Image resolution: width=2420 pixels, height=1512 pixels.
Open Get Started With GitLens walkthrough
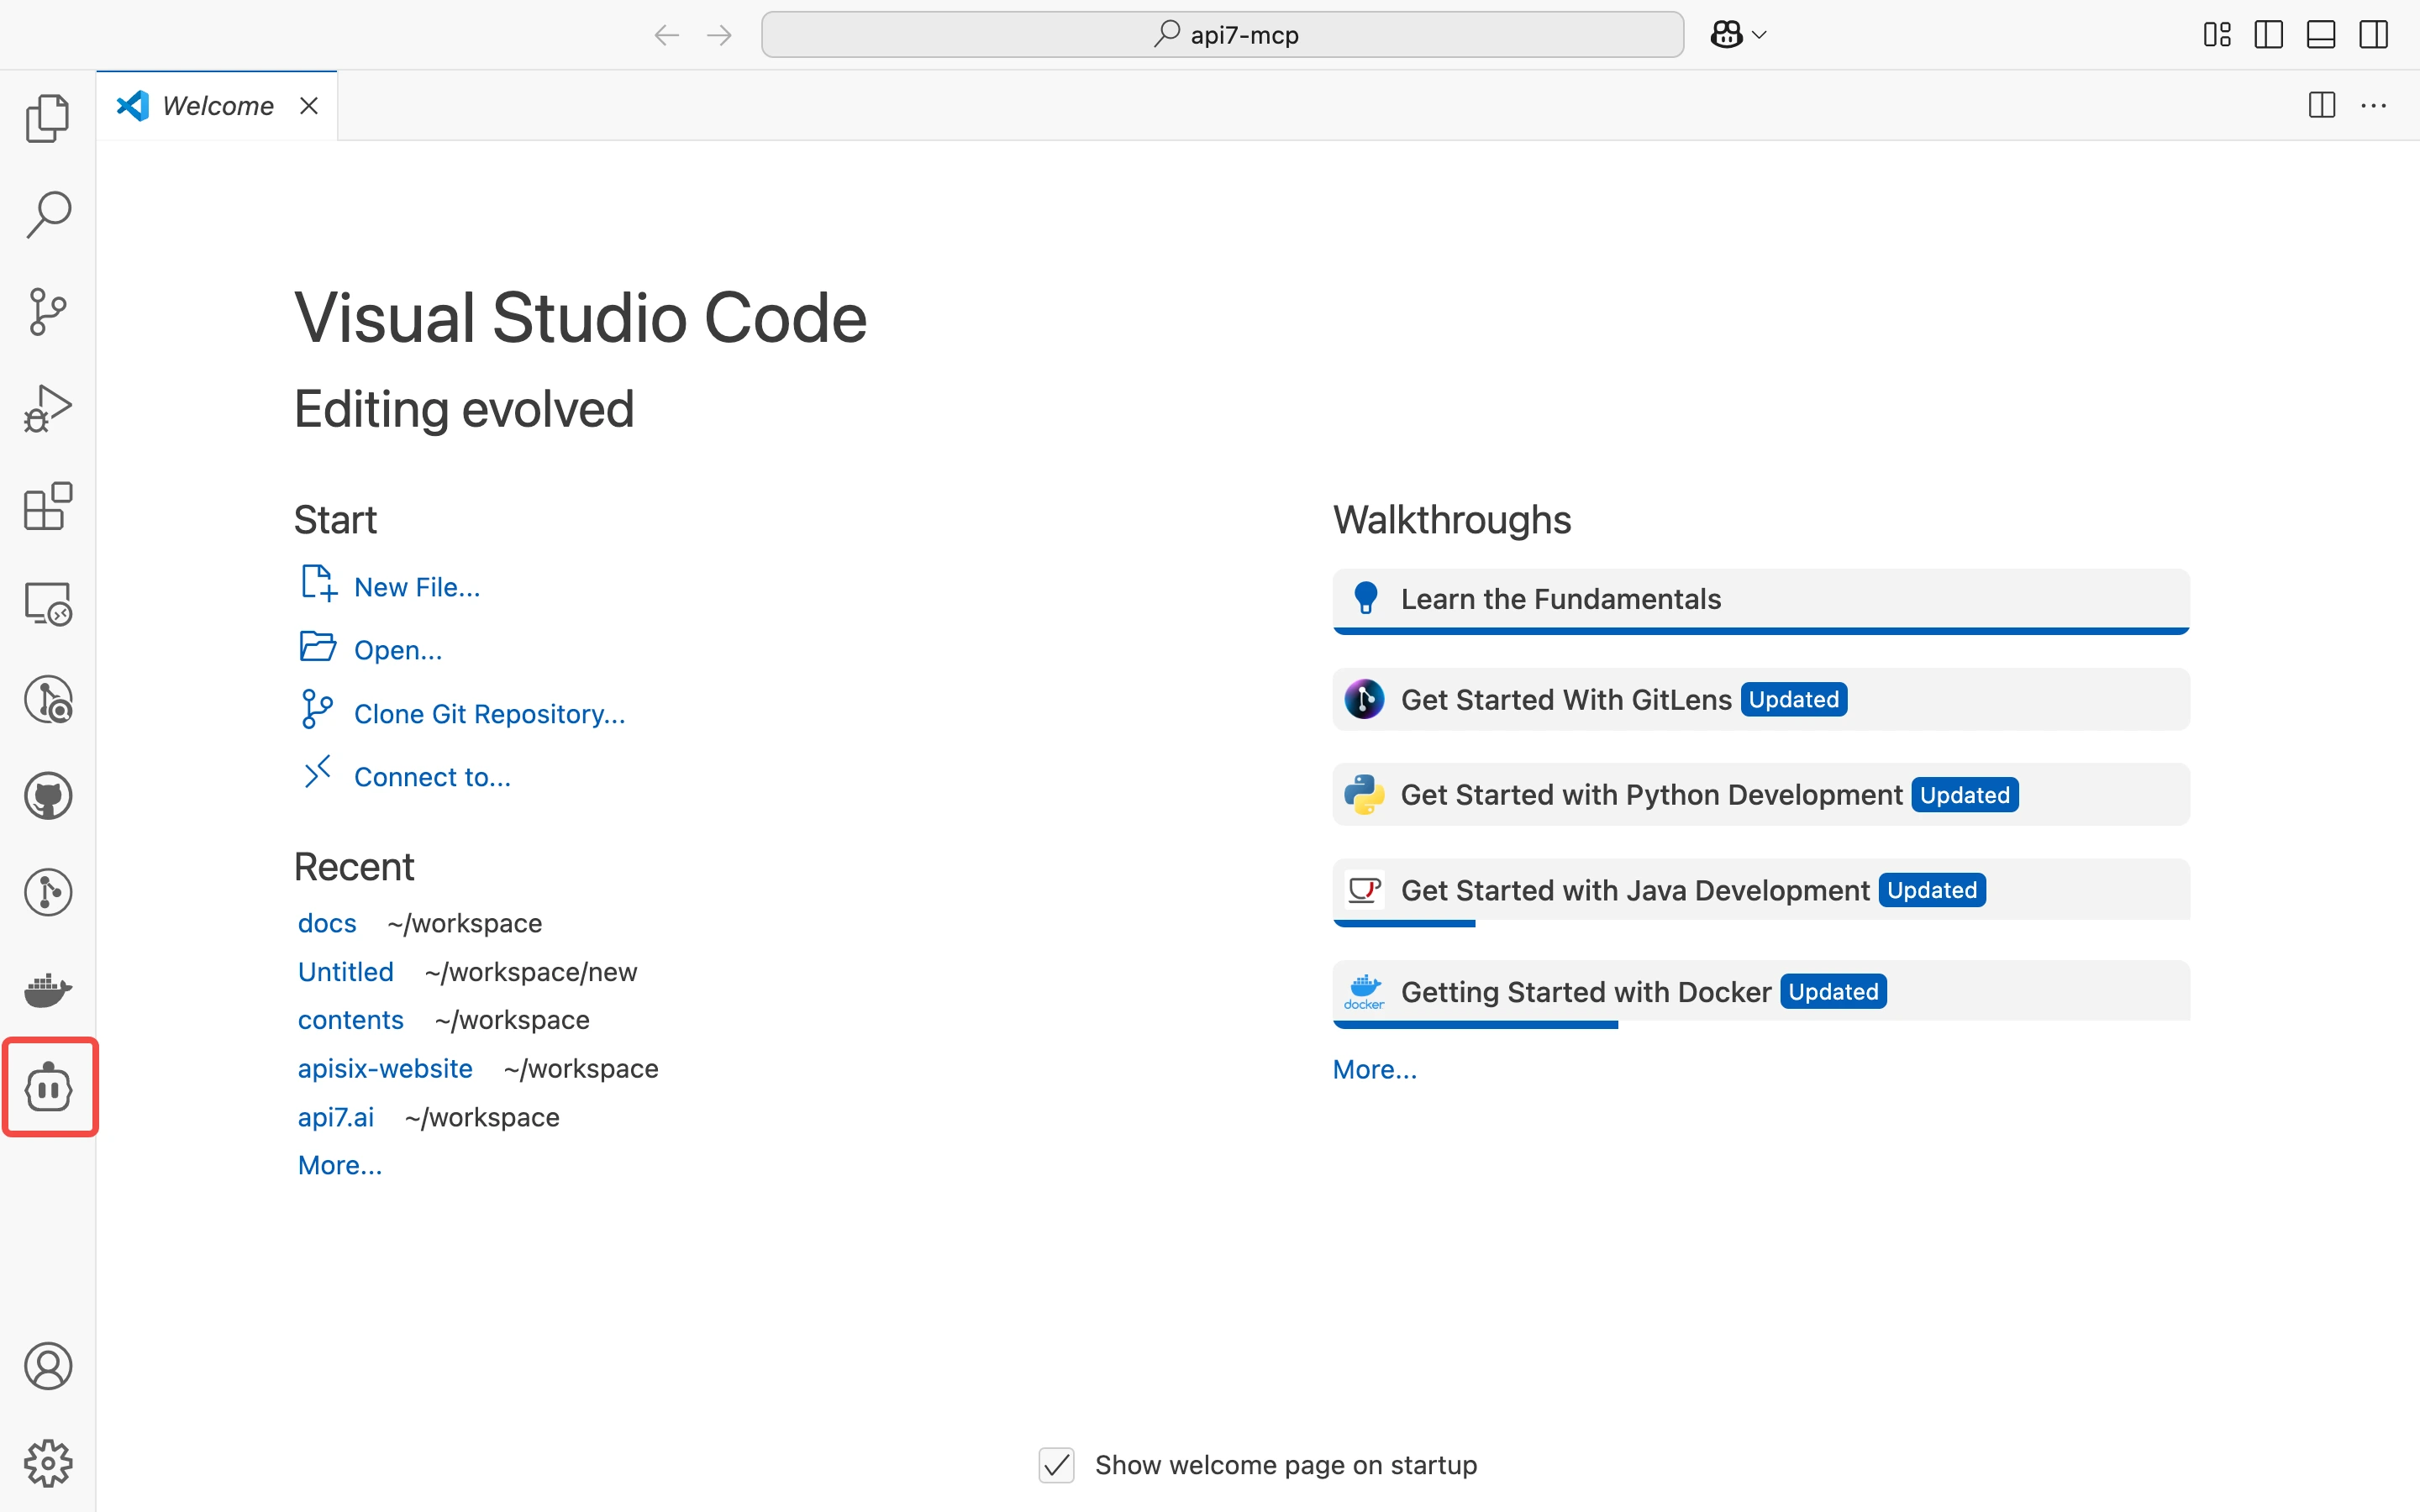(x=1761, y=699)
